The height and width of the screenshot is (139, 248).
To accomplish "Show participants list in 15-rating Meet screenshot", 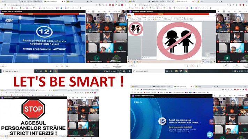I will [230, 96].
